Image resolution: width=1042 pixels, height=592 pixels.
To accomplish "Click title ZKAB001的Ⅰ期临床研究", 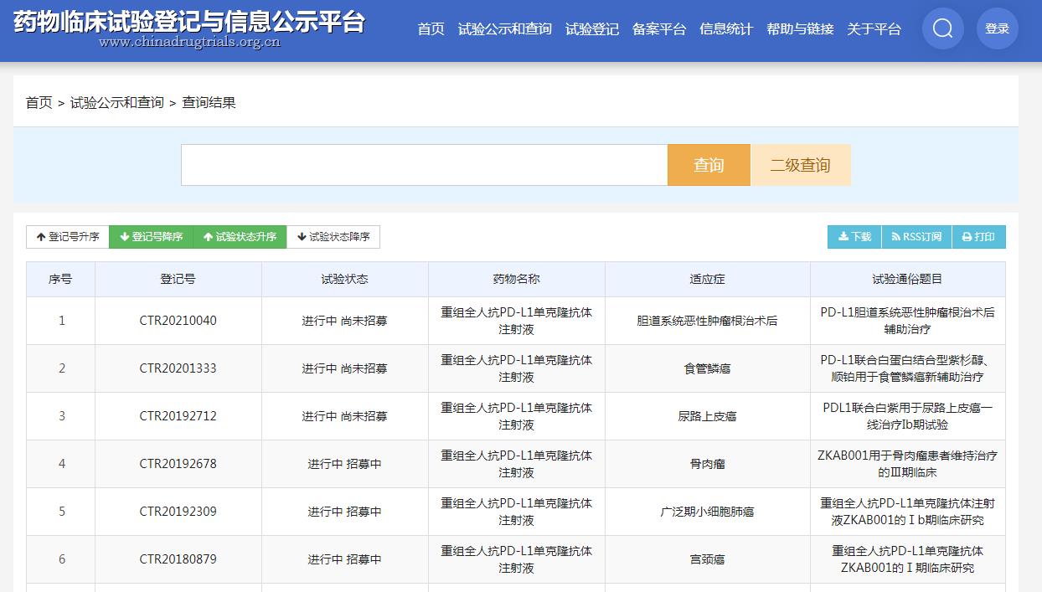I will pyautogui.click(x=907, y=559).
